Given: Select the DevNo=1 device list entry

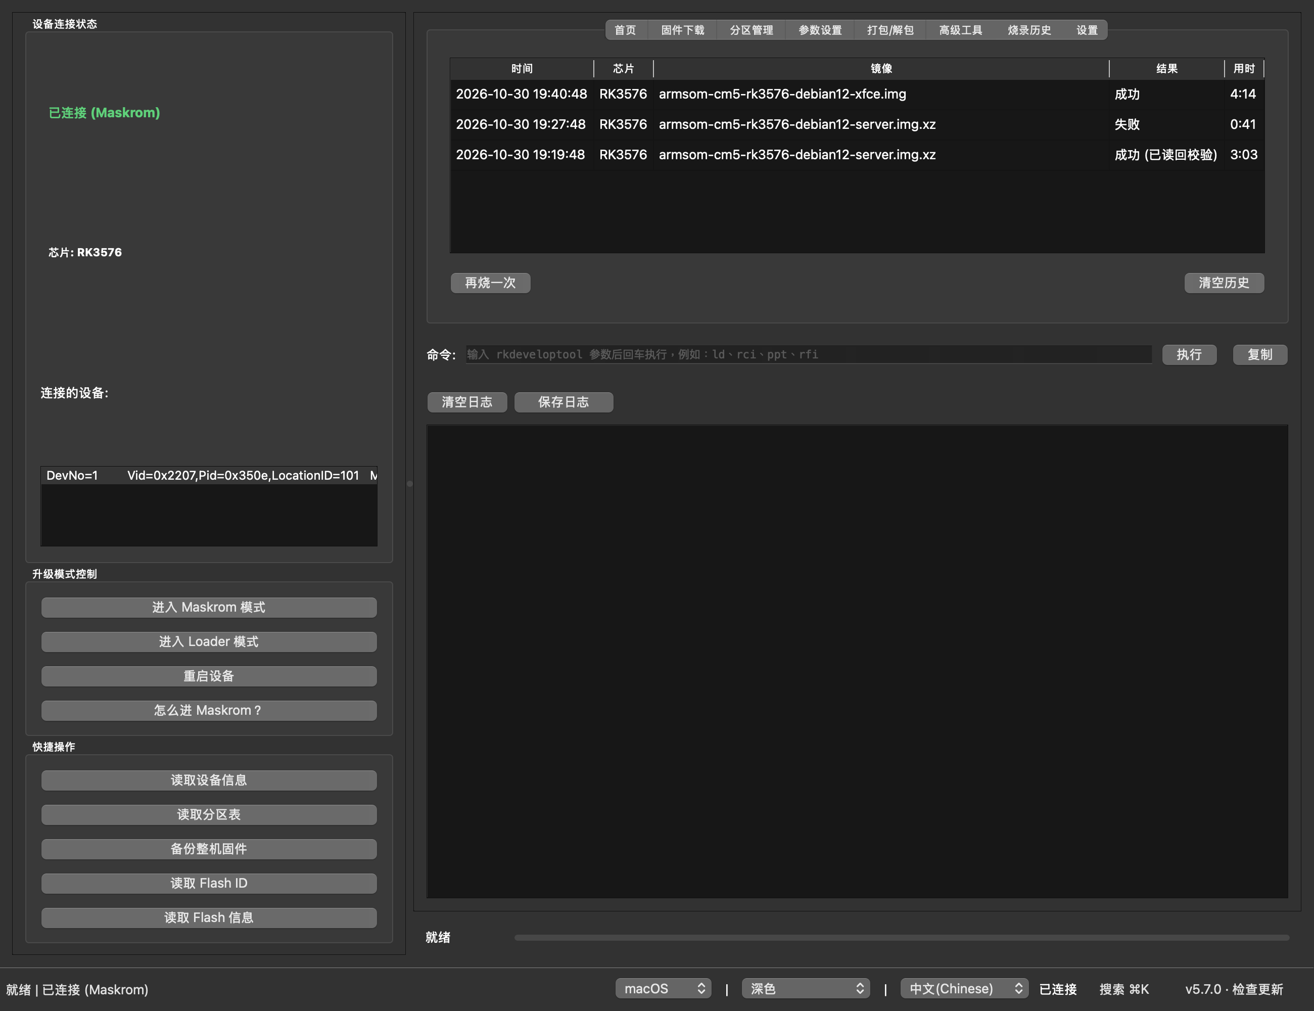Looking at the screenshot, I should [x=209, y=475].
